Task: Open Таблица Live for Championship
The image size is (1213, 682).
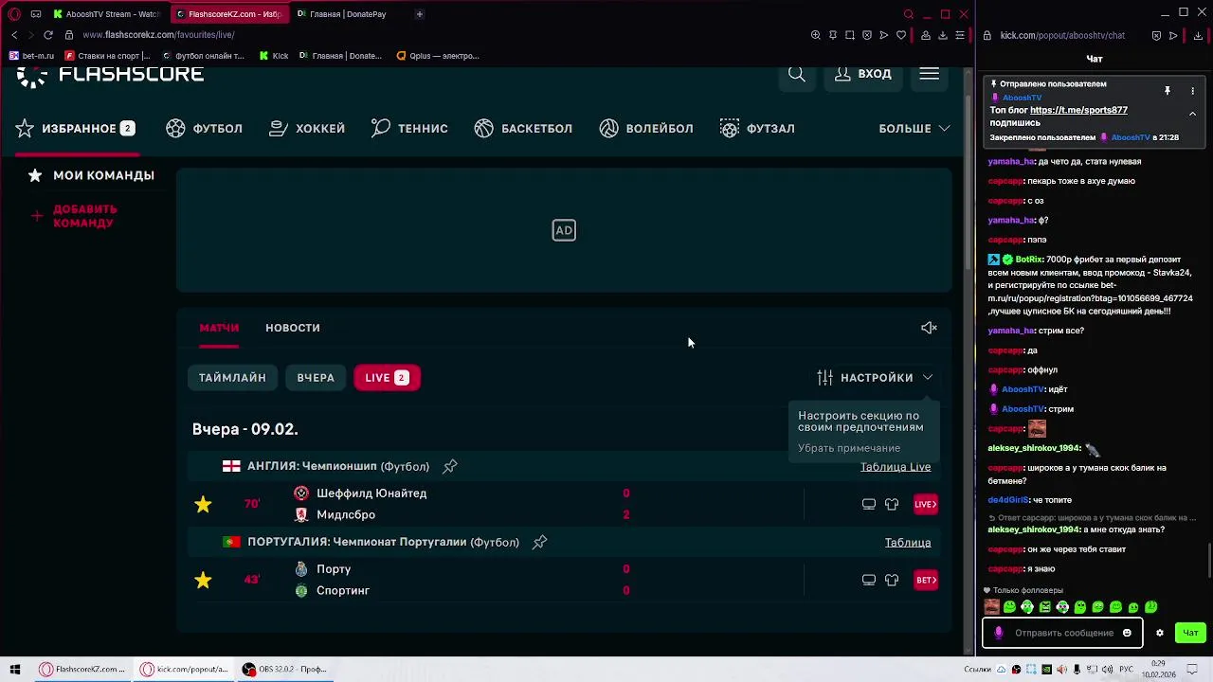Action: [896, 467]
